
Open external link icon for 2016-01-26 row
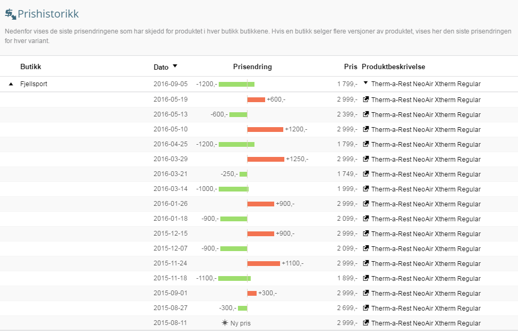click(x=366, y=204)
